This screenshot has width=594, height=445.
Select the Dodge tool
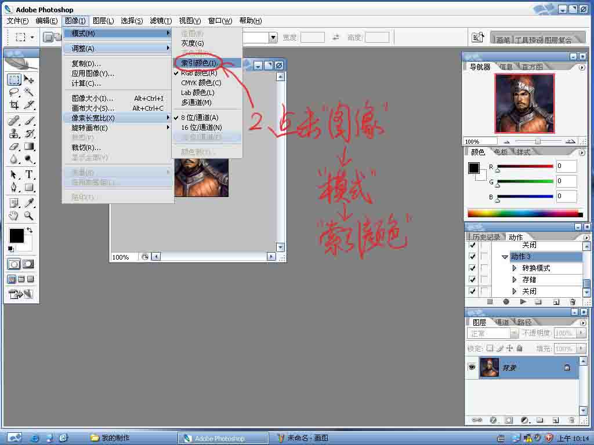point(29,159)
